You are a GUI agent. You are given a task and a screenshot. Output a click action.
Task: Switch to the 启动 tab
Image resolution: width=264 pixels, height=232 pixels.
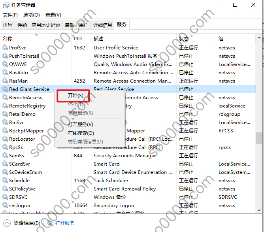pos(70,25)
